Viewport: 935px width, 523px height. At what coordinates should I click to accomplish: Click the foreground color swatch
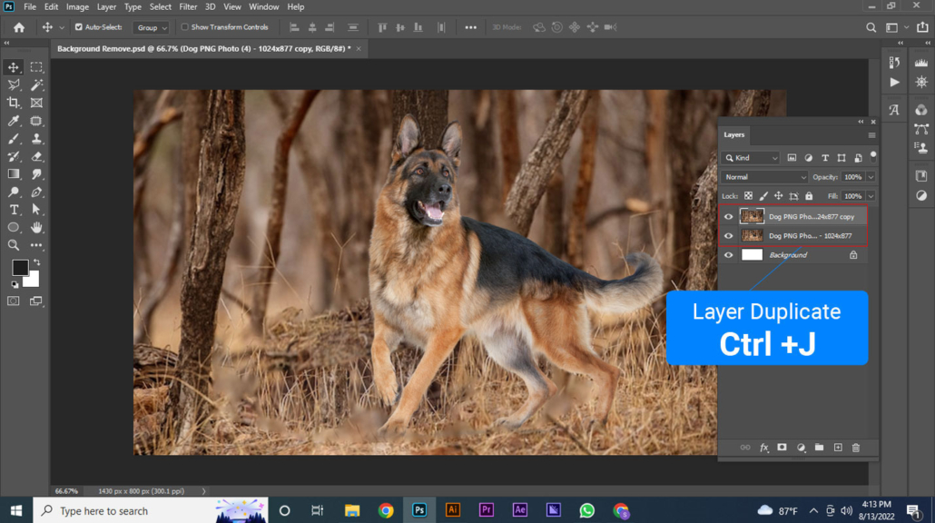click(19, 268)
